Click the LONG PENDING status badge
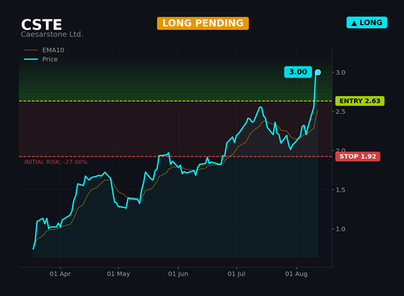 pyautogui.click(x=203, y=23)
